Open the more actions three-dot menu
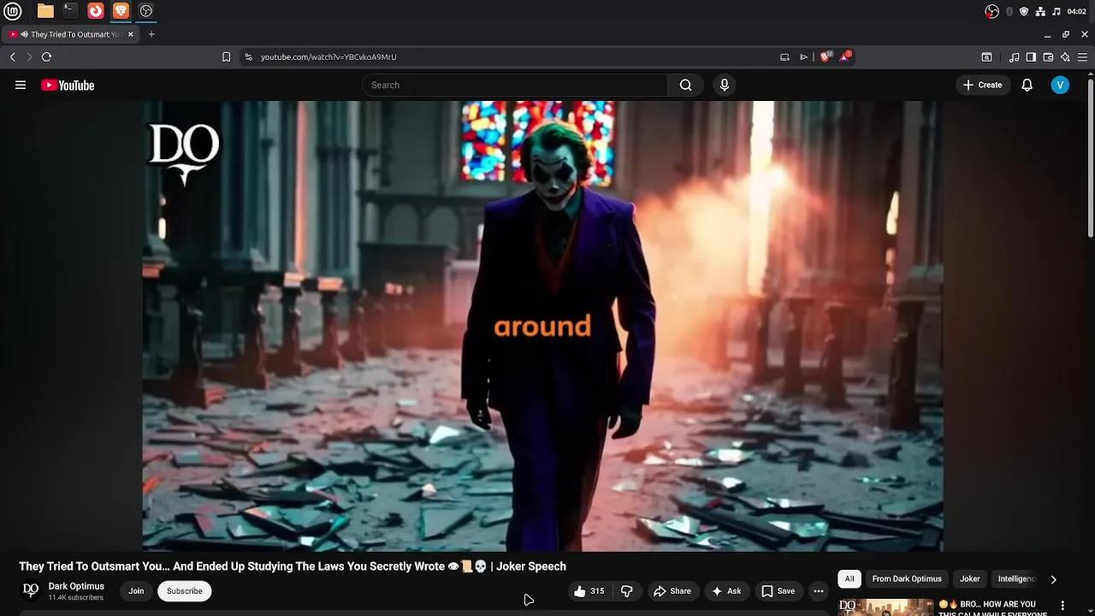This screenshot has height=616, width=1095. point(819,591)
